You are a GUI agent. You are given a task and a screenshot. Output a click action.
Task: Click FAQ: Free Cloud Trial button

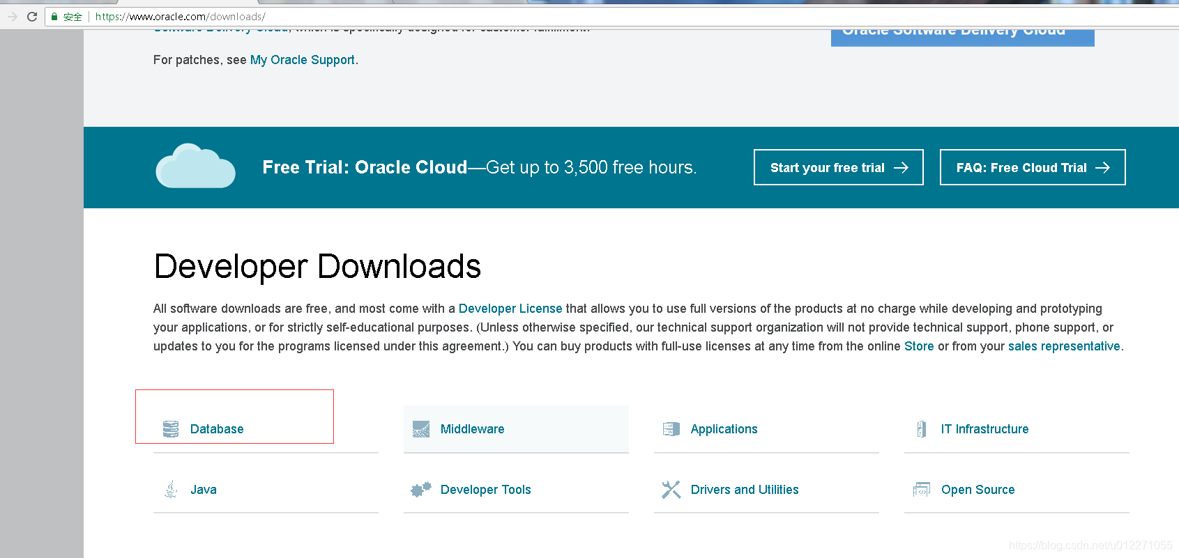[1033, 167]
